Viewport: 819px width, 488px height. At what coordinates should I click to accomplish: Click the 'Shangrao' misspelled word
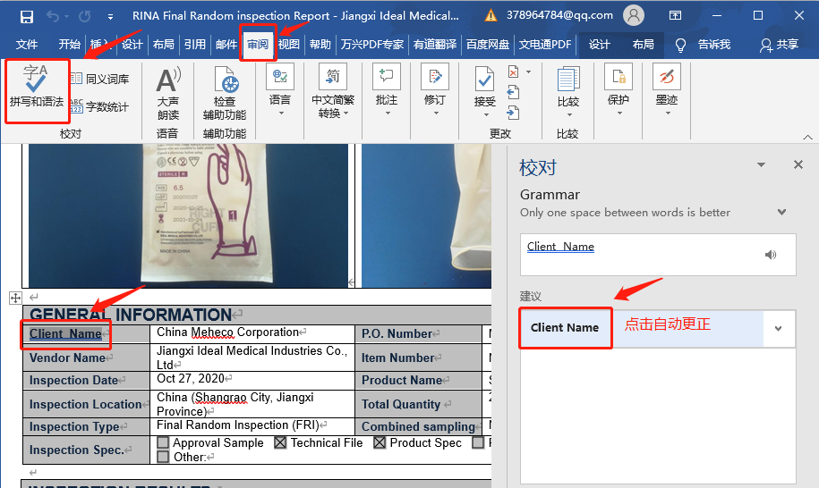click(x=220, y=397)
